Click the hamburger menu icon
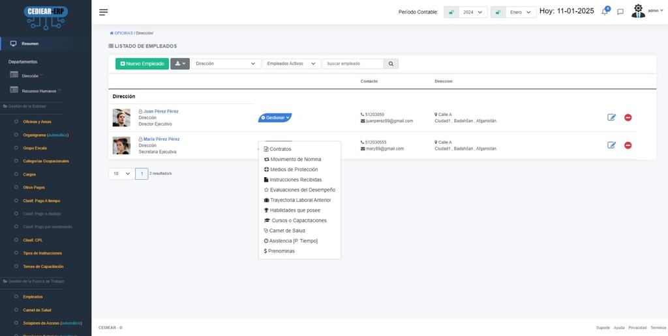This screenshot has width=668, height=336. click(x=104, y=12)
